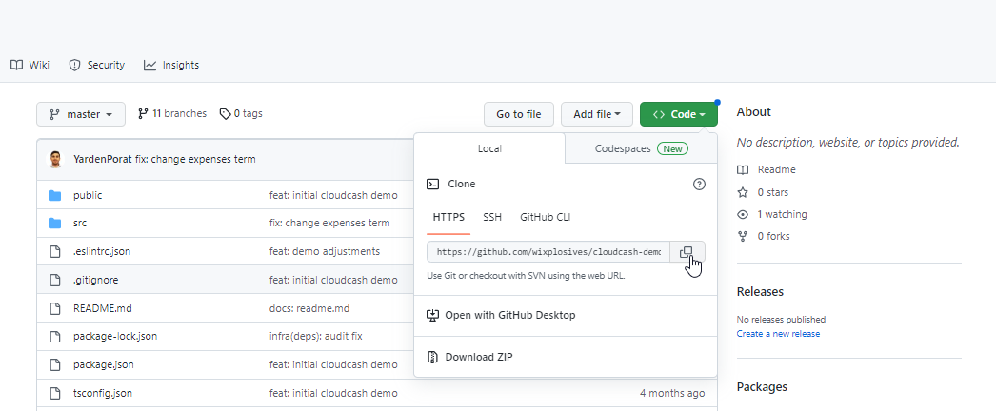This screenshot has width=996, height=411.
Task: Open the 0 forks link
Action: click(x=763, y=236)
